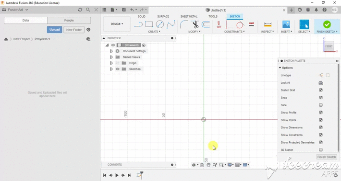Play the timeline
This screenshot has width=341, height=181.
[x=117, y=175]
